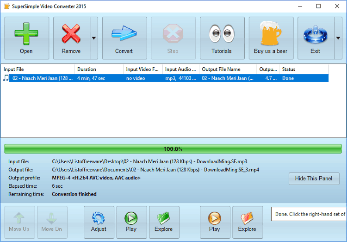The width and height of the screenshot is (347, 242).
Task: Click the Input Video F... column header
Action: coord(143,69)
